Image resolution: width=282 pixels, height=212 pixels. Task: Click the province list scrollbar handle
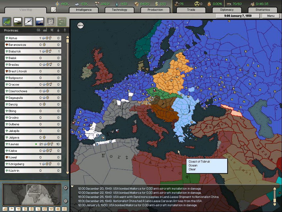click(68, 41)
